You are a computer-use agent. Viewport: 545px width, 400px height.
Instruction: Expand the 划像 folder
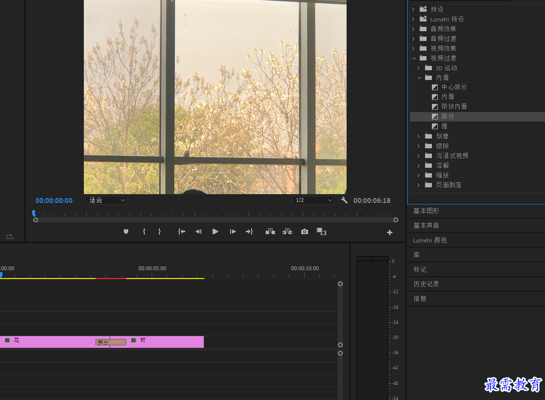point(418,136)
